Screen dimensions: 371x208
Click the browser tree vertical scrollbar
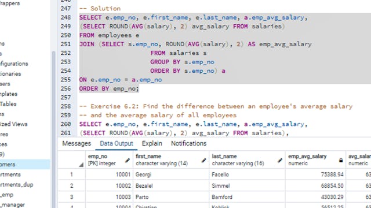[x=53, y=129]
